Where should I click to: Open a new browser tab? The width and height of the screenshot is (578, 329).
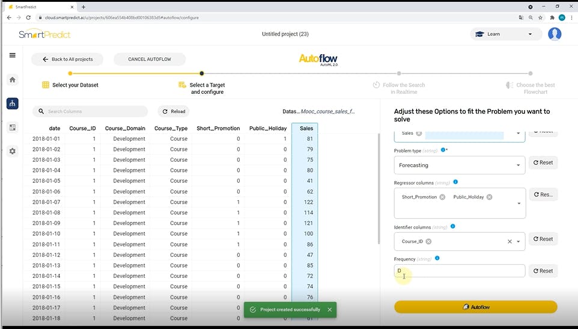[x=84, y=7]
